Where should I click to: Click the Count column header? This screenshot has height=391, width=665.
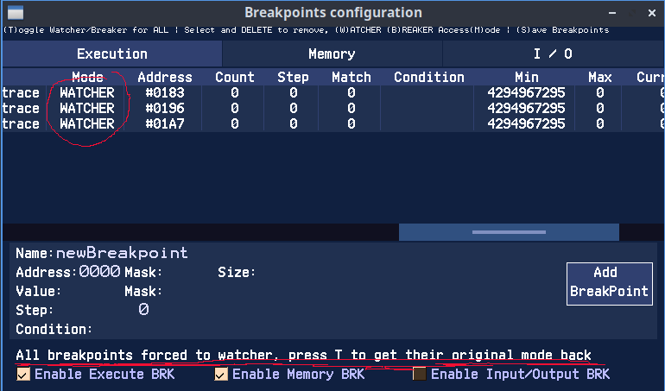click(234, 77)
